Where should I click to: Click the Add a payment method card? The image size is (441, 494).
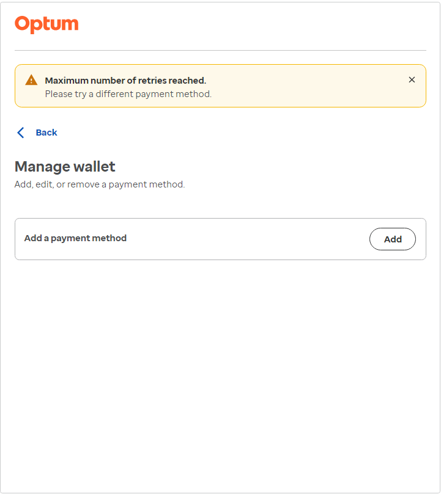(x=220, y=239)
